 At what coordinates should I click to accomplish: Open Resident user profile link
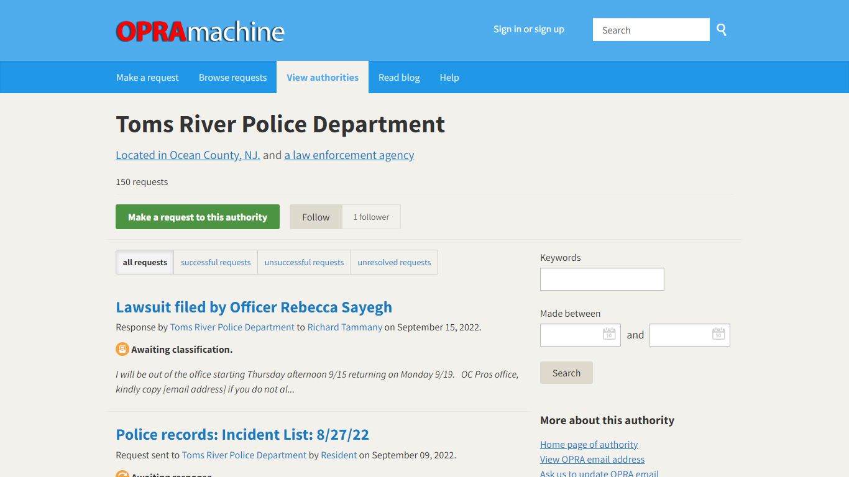pyautogui.click(x=339, y=455)
